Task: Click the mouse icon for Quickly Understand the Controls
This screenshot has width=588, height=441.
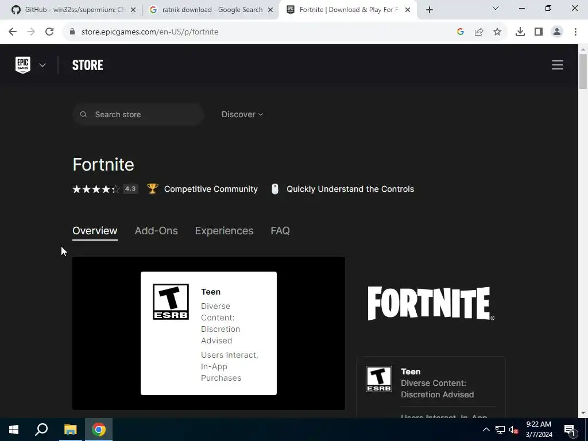Action: [x=275, y=189]
